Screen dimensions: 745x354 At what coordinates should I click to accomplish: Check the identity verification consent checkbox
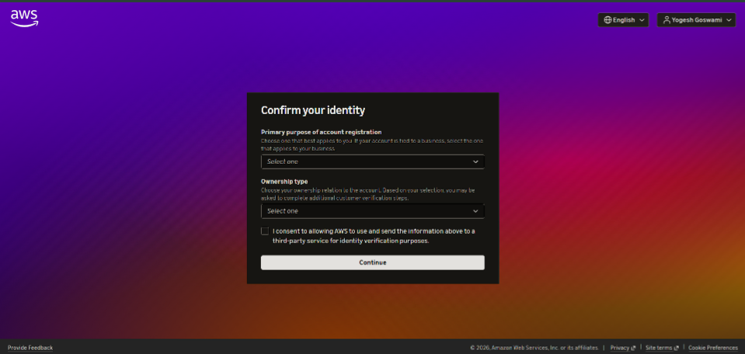[265, 231]
